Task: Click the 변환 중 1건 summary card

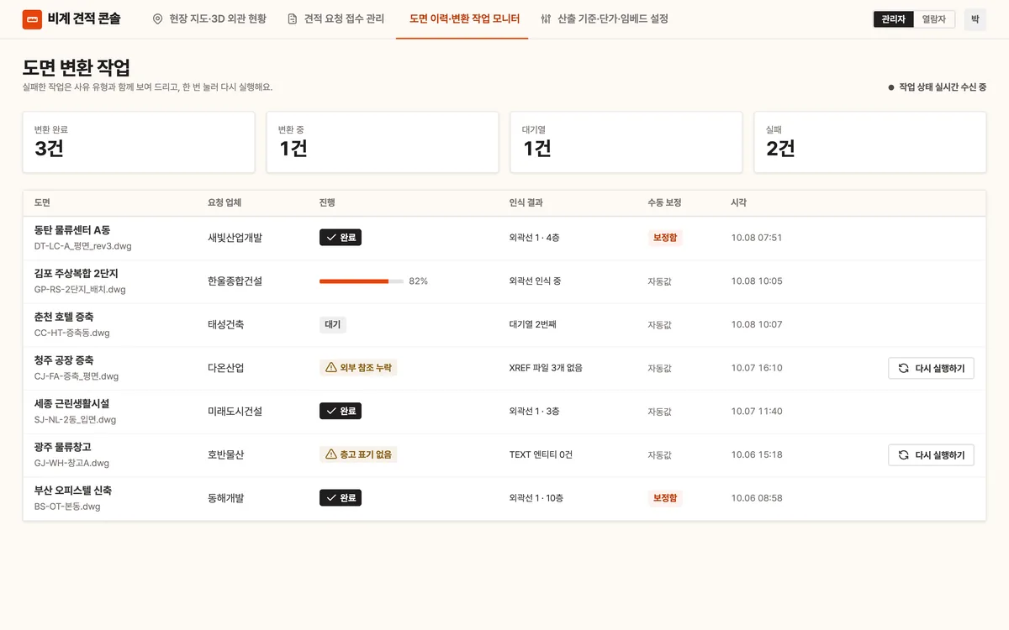Action: coord(383,143)
